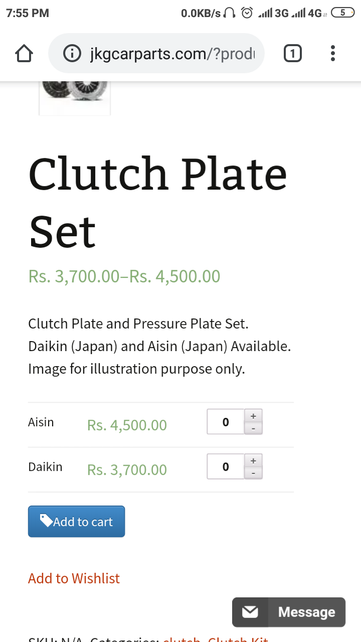The image size is (361, 642).
Task: Decrease Daikin quantity with minus button
Action: (x=253, y=473)
